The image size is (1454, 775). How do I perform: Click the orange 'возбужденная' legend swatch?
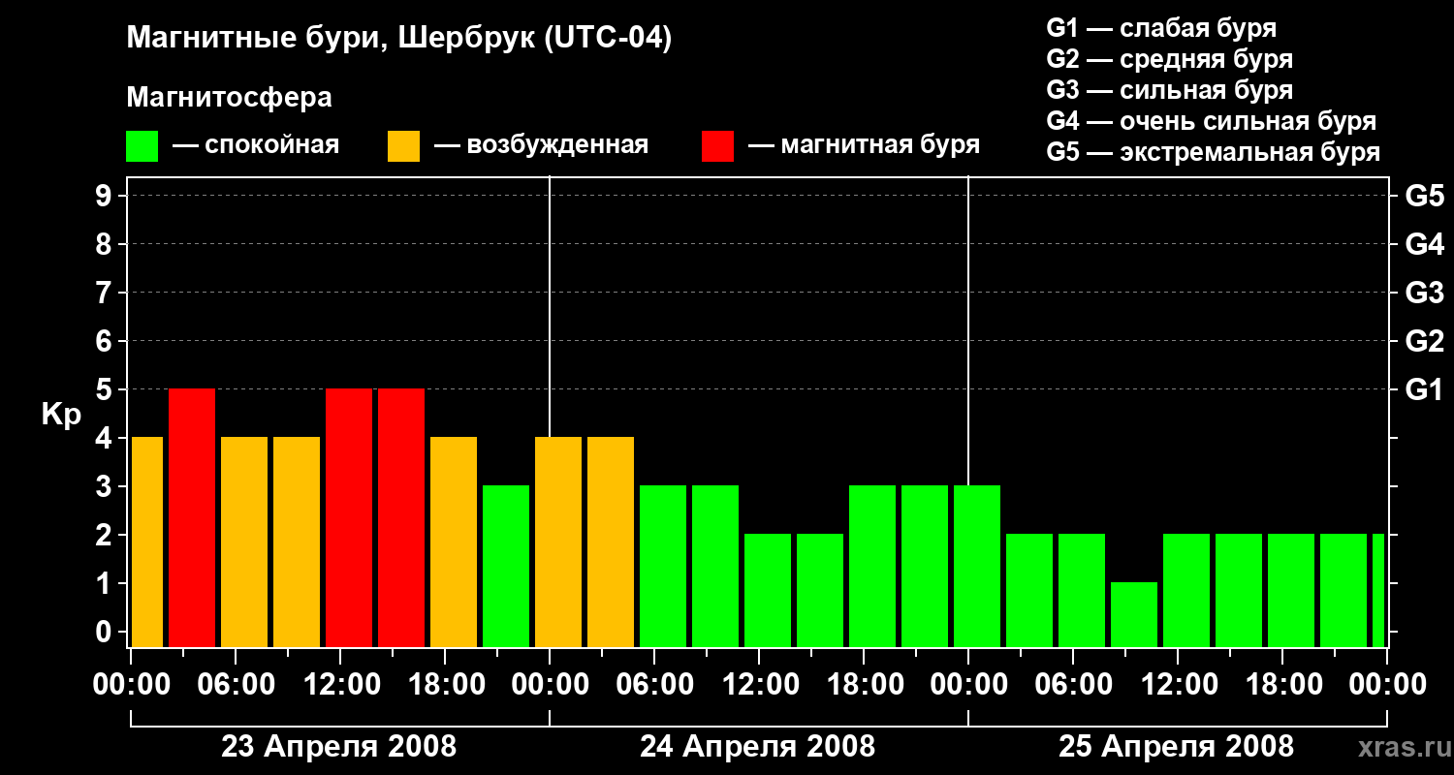[x=403, y=146]
